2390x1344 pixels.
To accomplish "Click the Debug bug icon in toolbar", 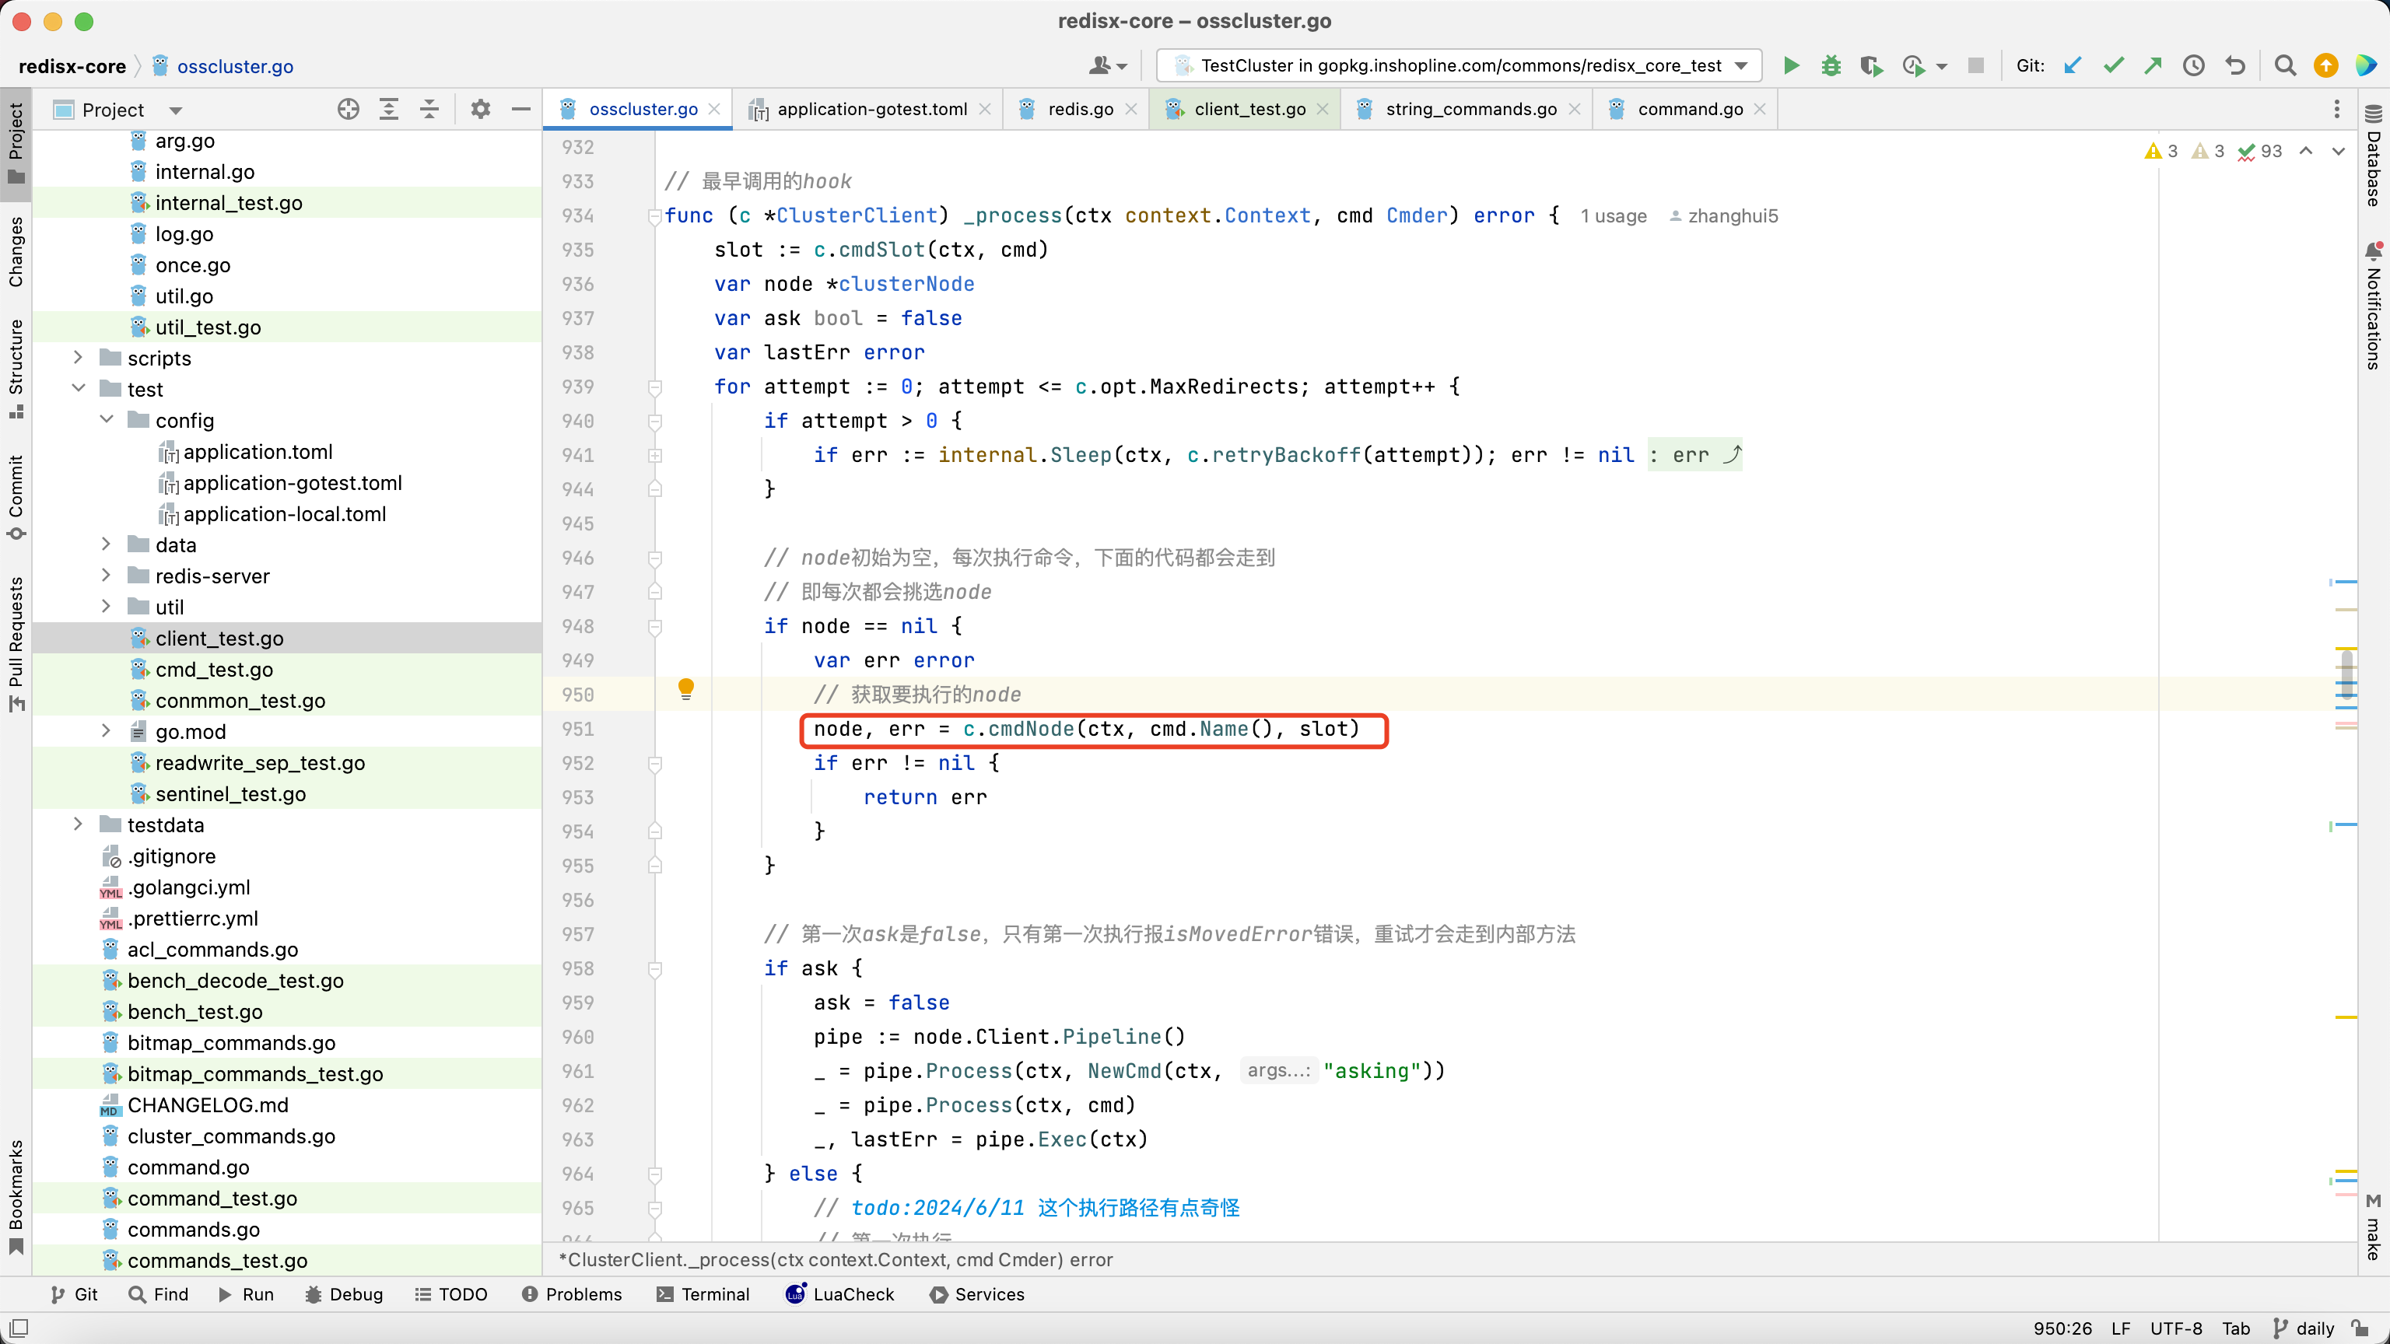I will 1831,66.
